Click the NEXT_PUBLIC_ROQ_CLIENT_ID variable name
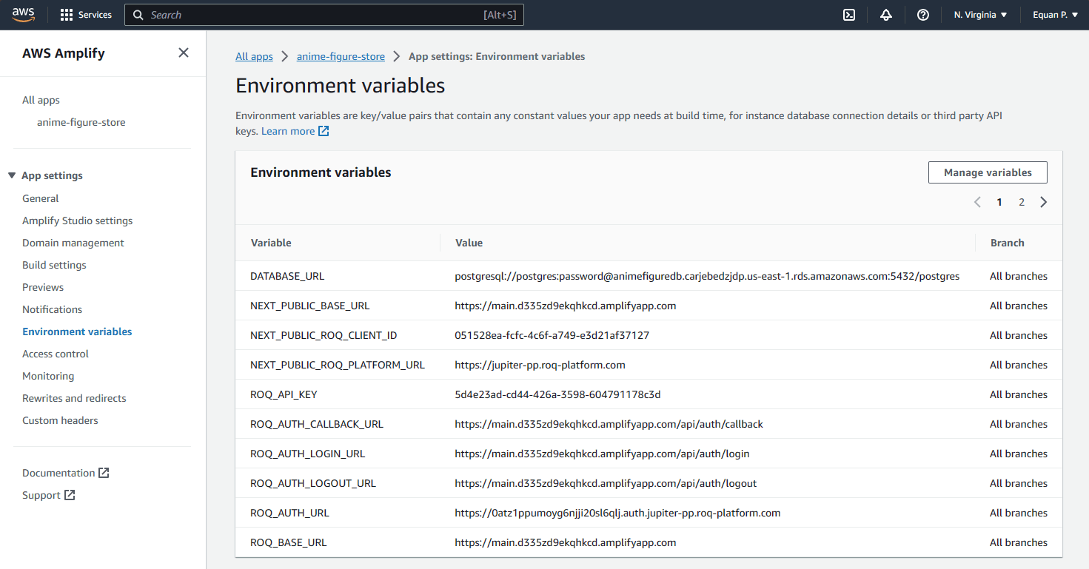This screenshot has height=569, width=1089. coord(324,335)
